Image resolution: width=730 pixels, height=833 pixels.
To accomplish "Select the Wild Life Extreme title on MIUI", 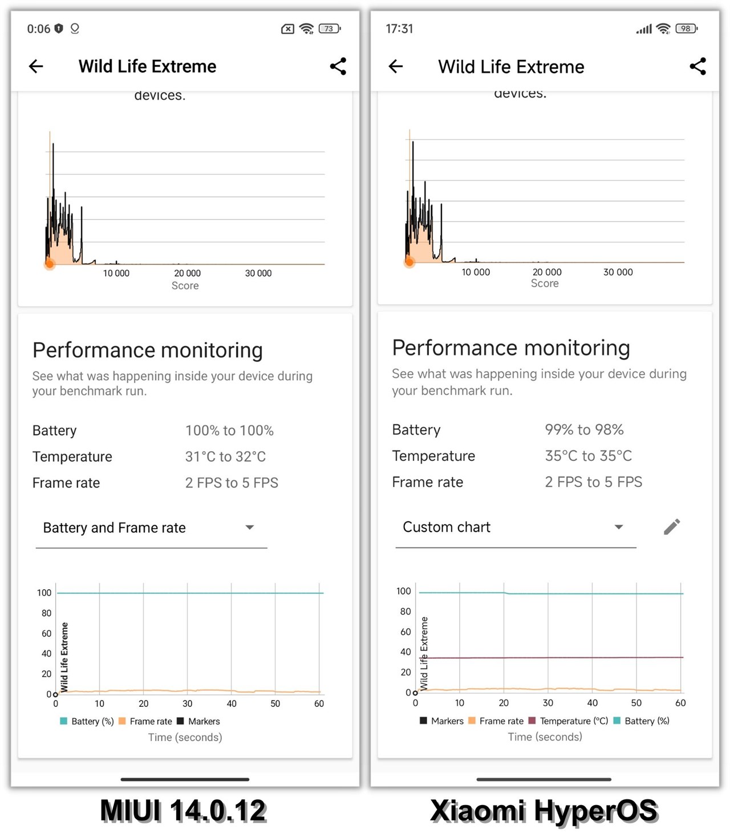I will coord(147,66).
